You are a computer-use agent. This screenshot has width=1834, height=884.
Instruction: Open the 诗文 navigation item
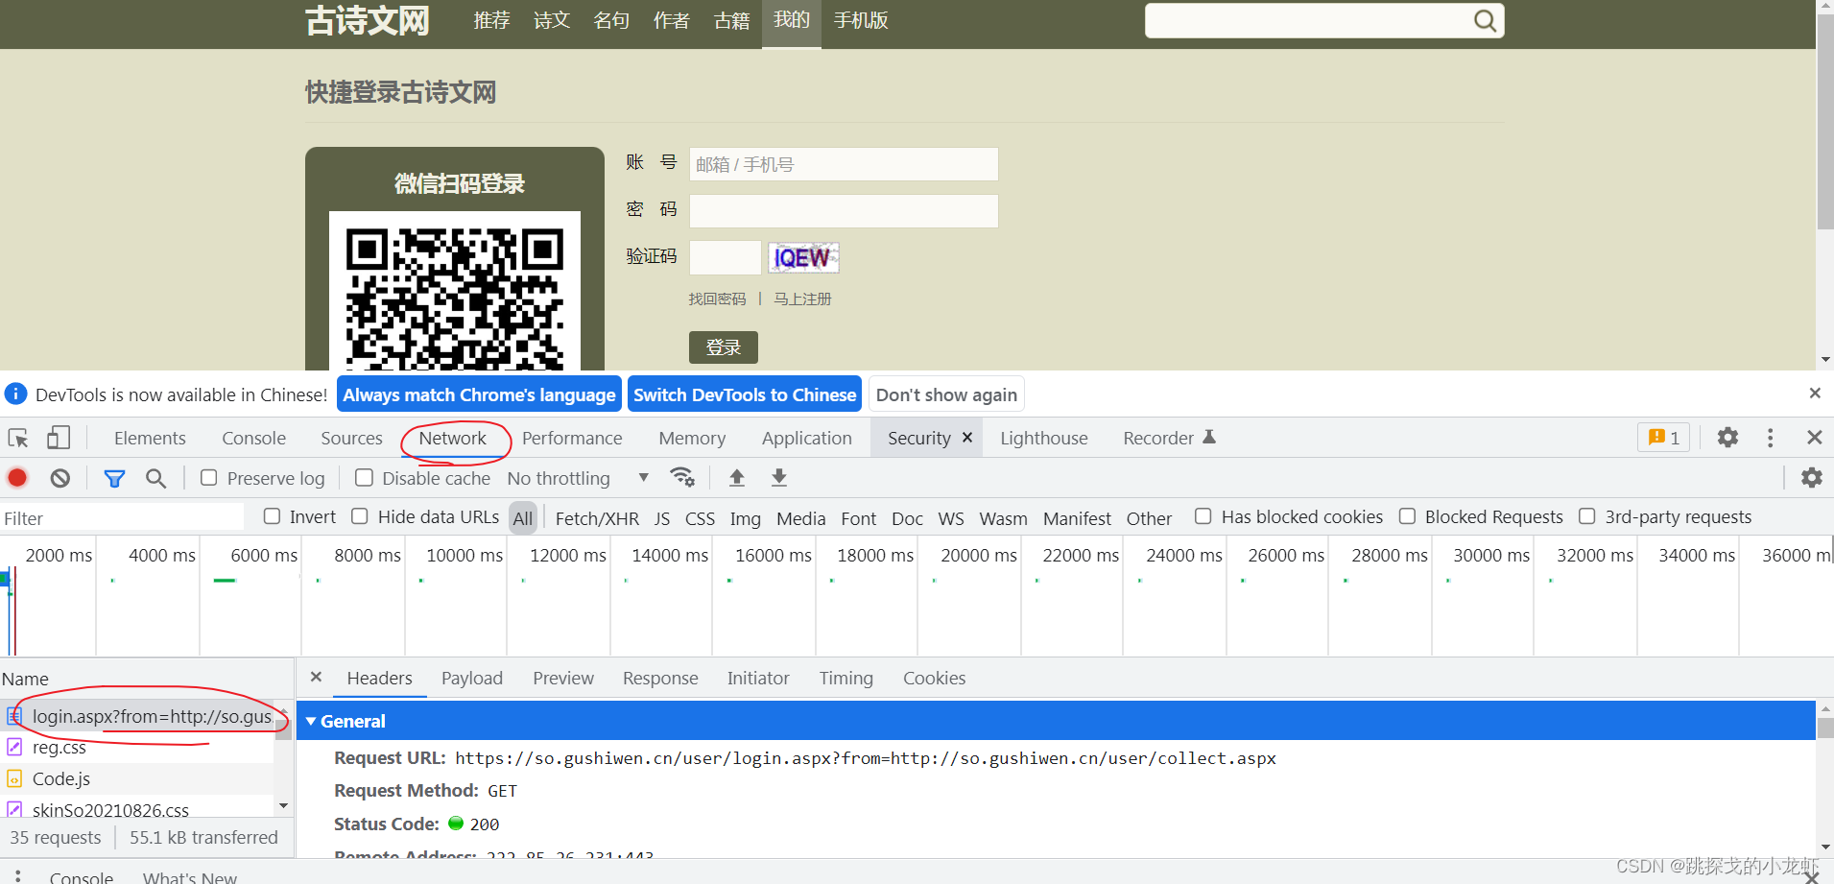pos(552,20)
